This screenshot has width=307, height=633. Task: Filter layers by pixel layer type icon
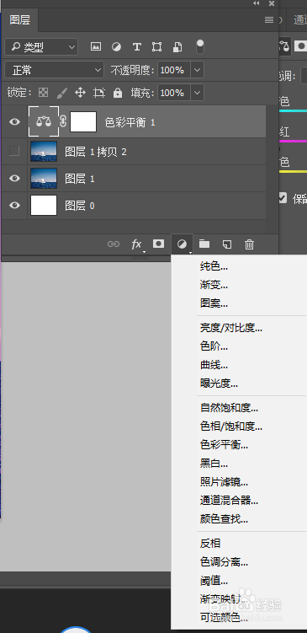(96, 47)
